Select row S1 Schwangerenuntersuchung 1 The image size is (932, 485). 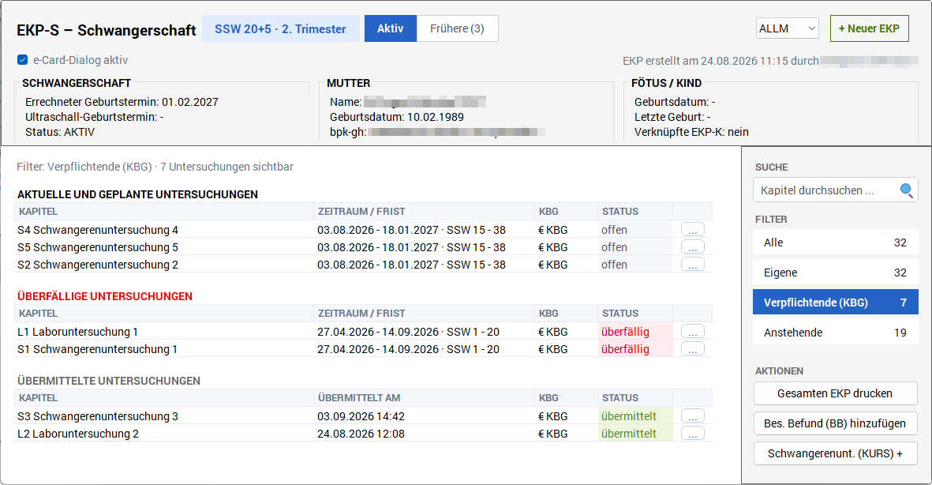[x=363, y=348]
